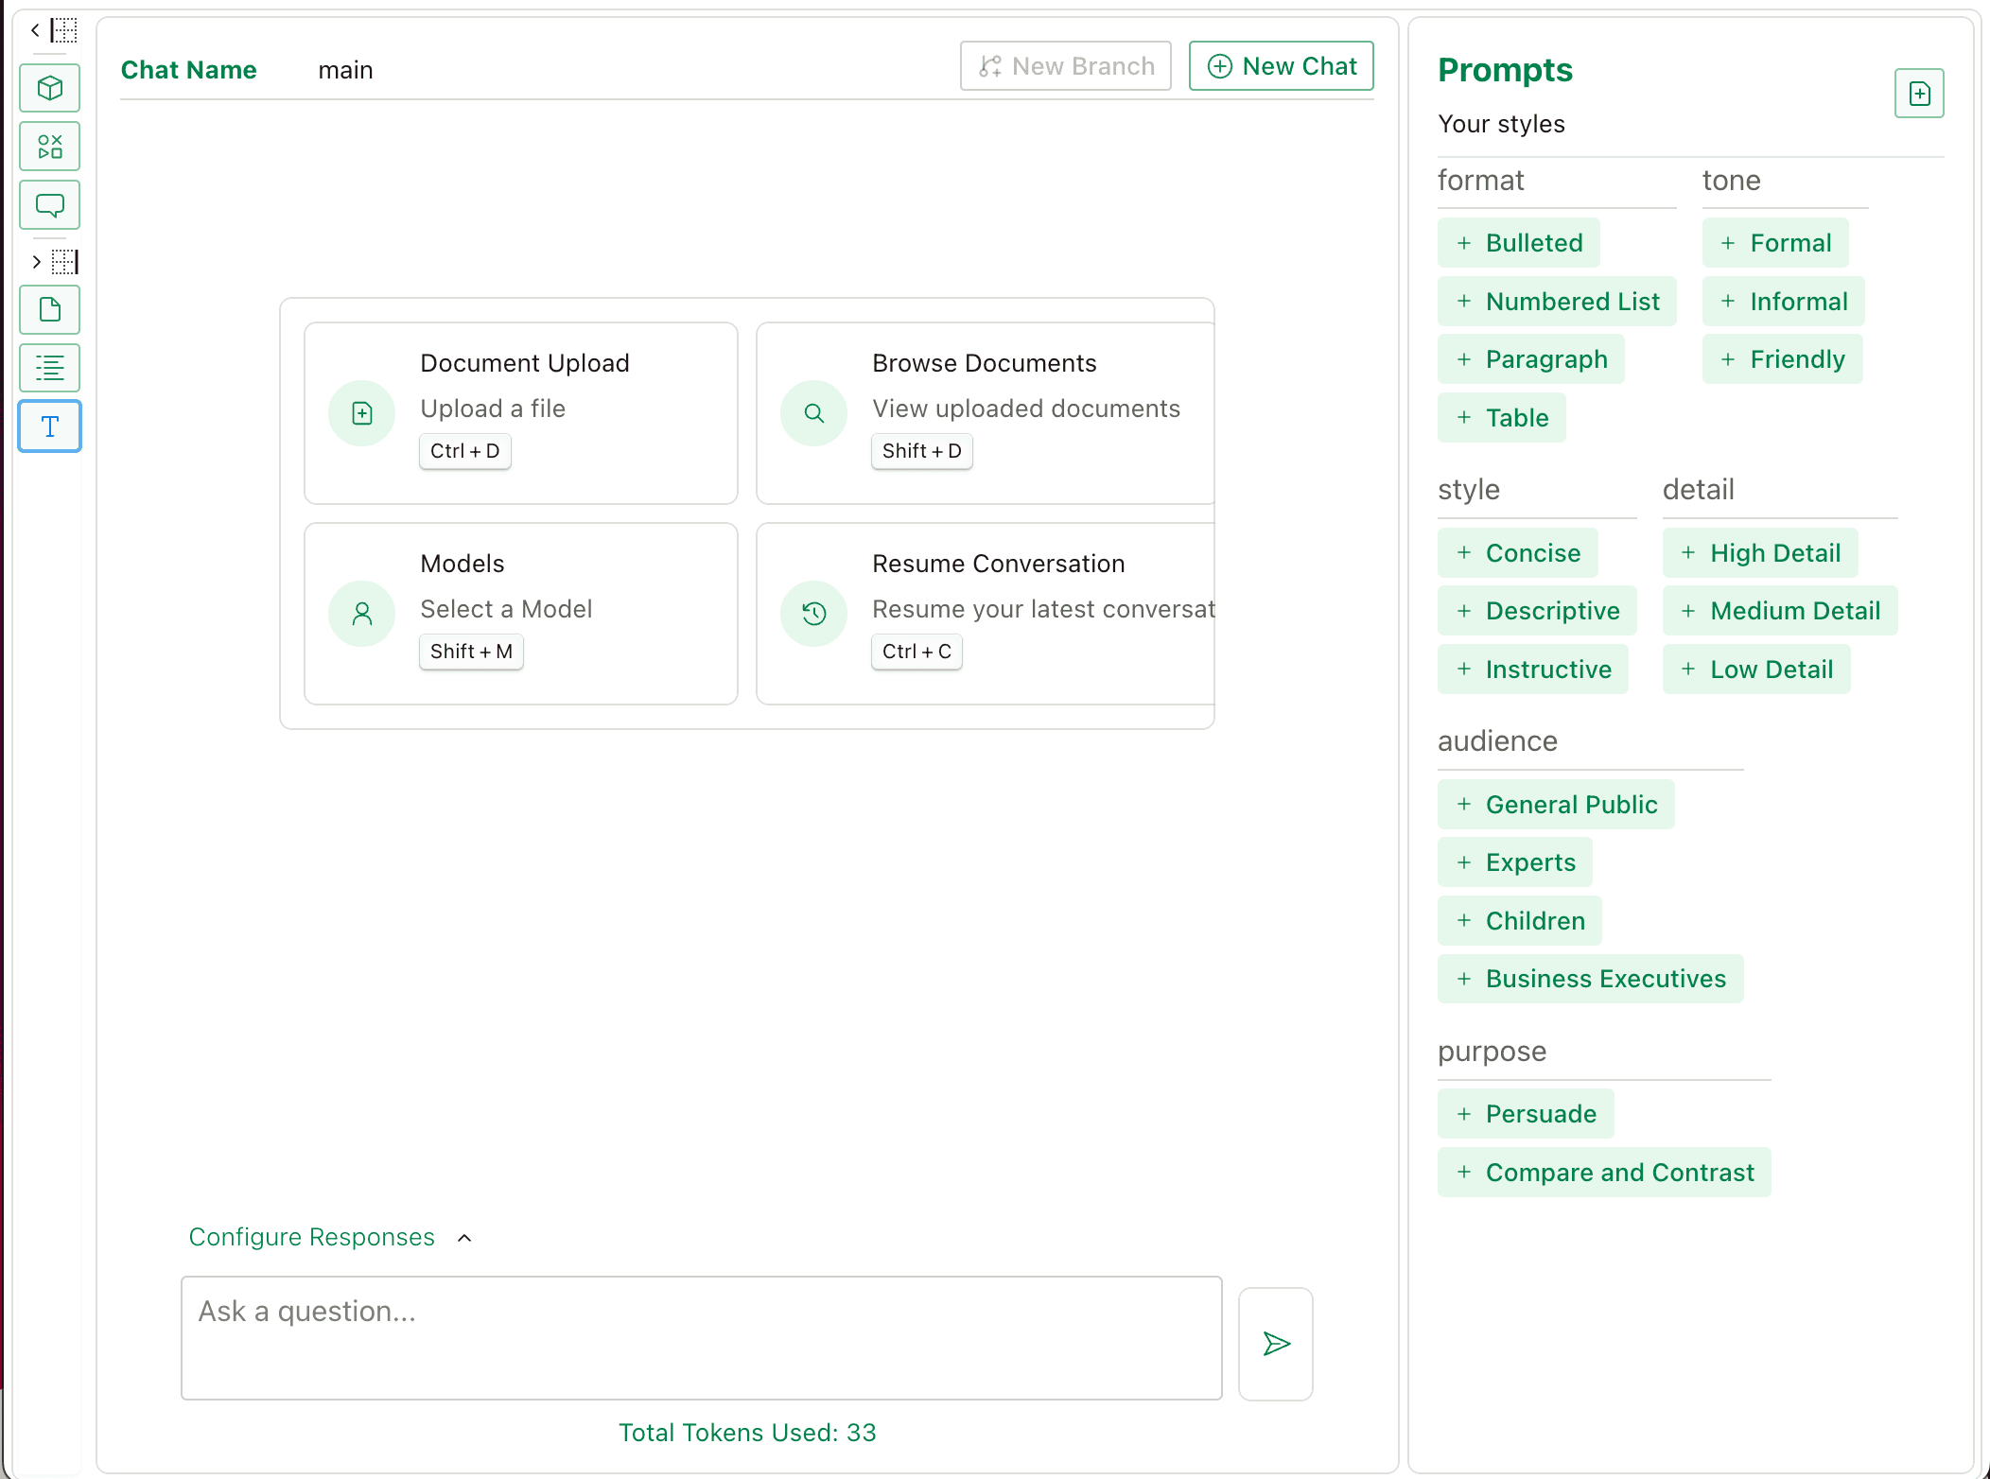Click the Ask a question input field
The height and width of the screenshot is (1479, 1990).
click(701, 1337)
